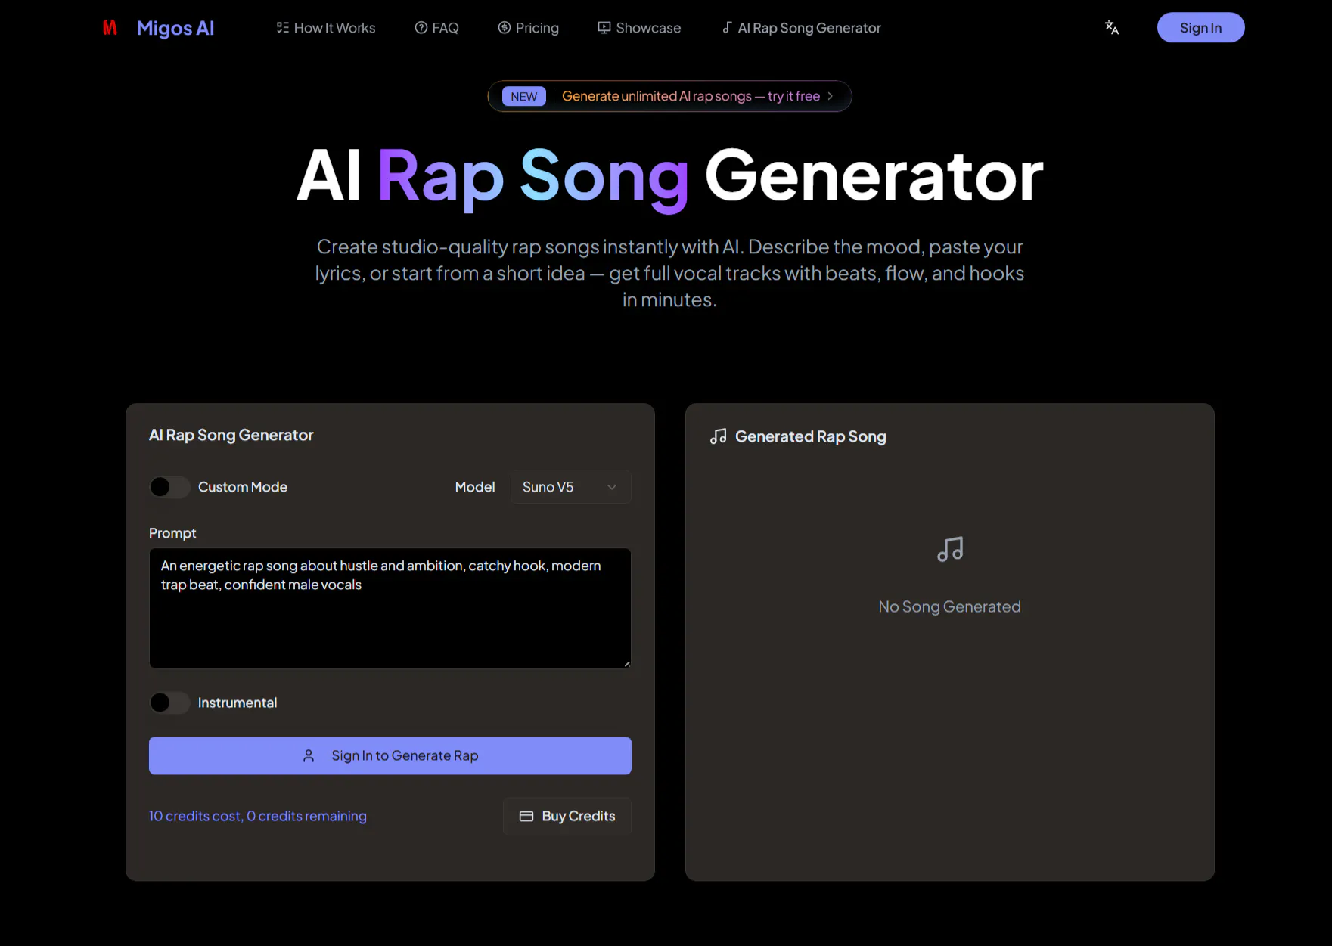Click the prompt textarea resize handle

tap(626, 663)
